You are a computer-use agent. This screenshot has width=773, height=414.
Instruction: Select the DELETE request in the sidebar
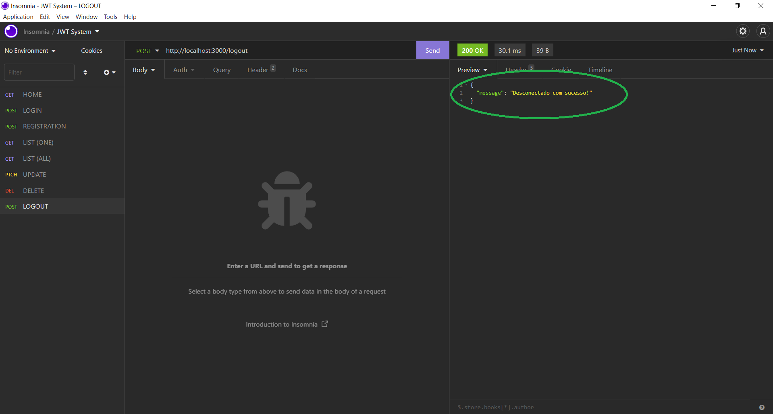[x=33, y=190]
